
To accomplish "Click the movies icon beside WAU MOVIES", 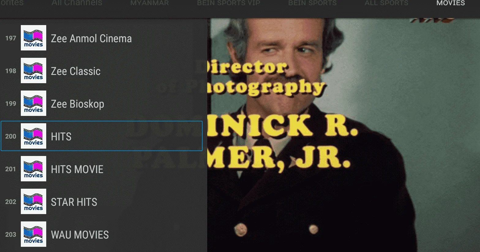I will (33, 234).
